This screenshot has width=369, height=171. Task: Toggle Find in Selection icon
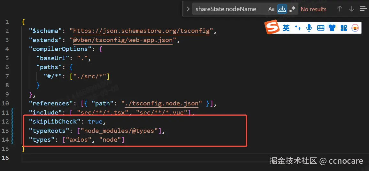pos(363,9)
